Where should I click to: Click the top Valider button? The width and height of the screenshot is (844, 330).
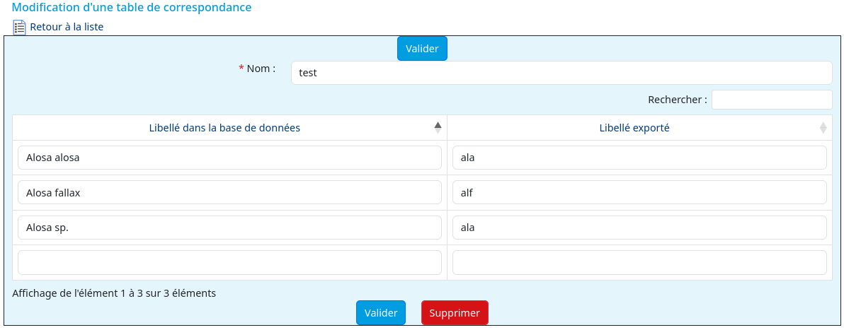(422, 48)
